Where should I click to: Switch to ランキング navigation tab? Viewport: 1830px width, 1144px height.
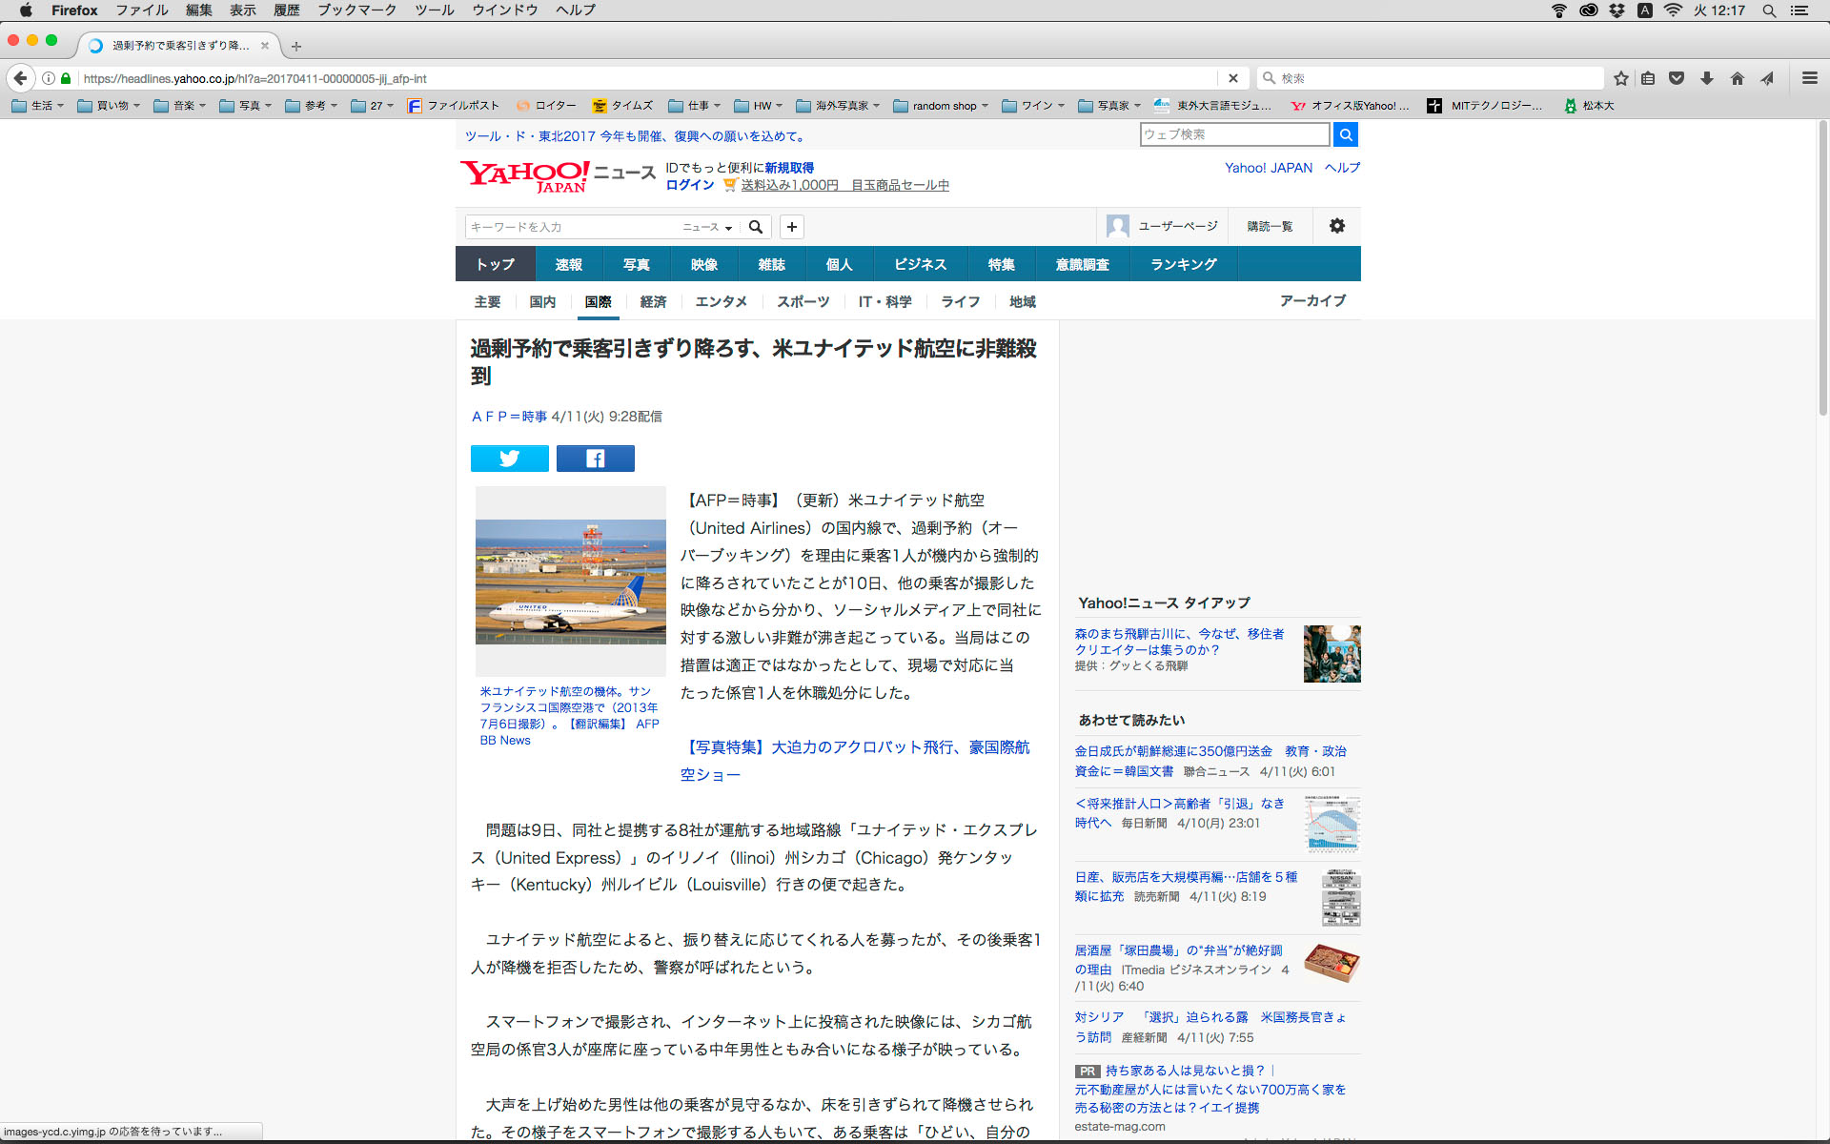1183,264
